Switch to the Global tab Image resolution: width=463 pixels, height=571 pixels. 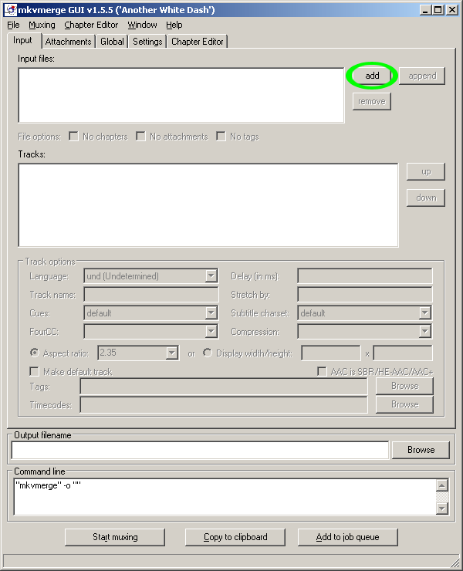(x=112, y=42)
